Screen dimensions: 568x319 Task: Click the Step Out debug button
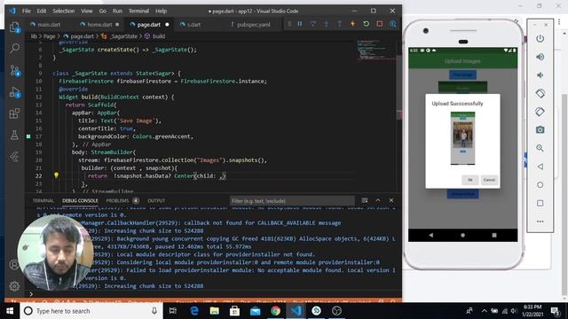[x=339, y=24]
